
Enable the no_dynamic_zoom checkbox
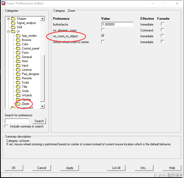[103, 30]
